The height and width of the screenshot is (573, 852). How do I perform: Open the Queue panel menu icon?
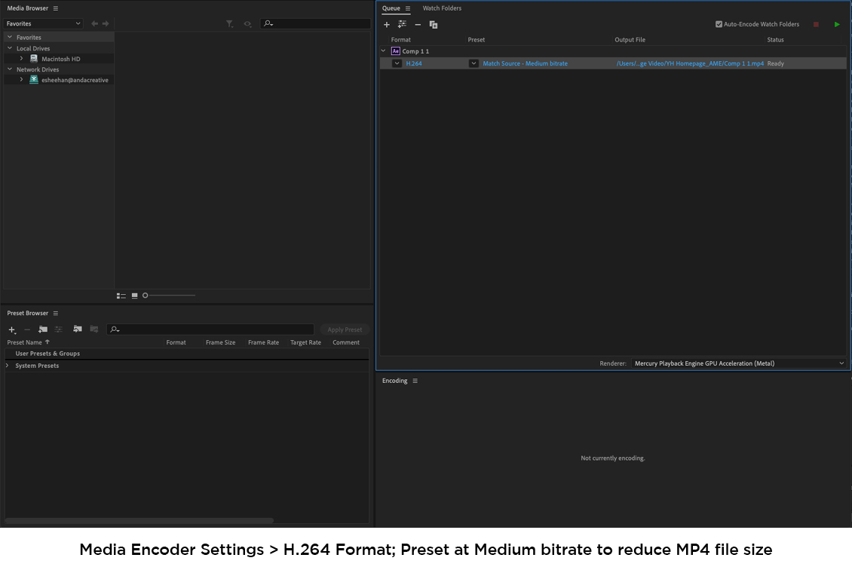407,8
